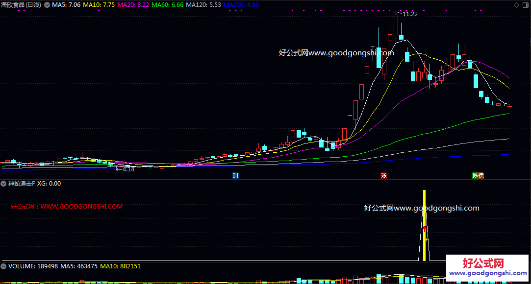Click the red arrow signal in 神蛇追击F panel
531x284 pixels.
[424, 229]
